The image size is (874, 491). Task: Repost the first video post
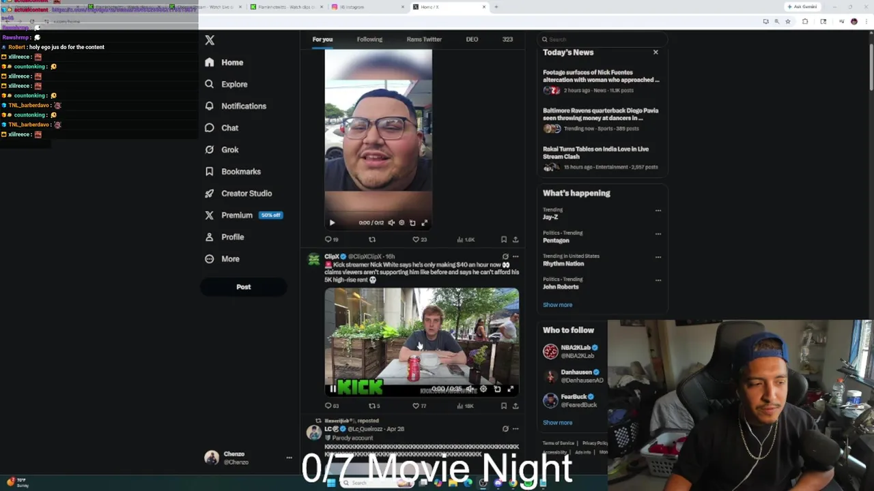pyautogui.click(x=372, y=239)
